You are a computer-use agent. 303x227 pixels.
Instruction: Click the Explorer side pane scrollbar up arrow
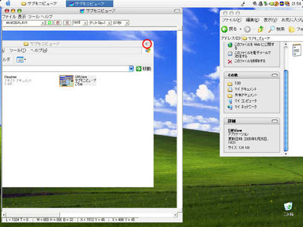coord(286,44)
